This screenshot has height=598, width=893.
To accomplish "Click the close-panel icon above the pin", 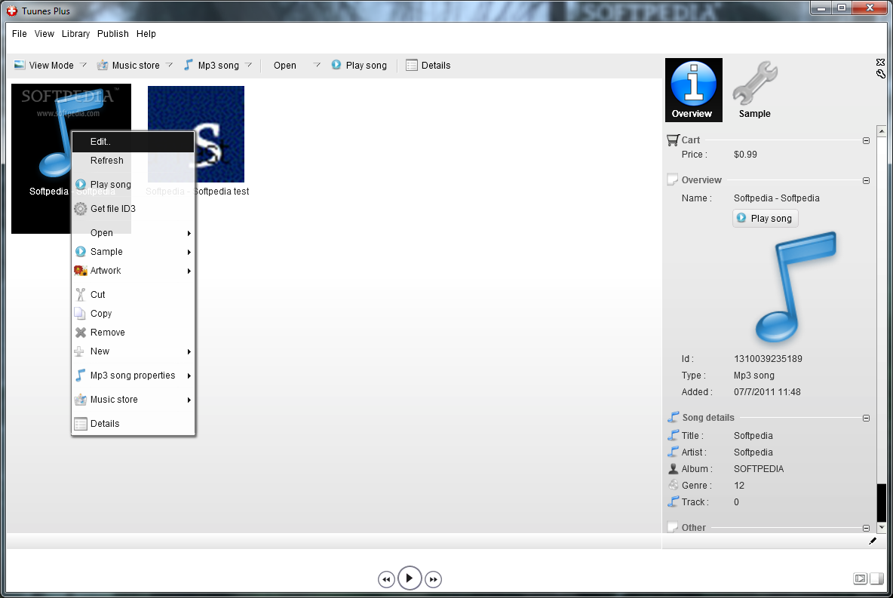I will [x=880, y=62].
